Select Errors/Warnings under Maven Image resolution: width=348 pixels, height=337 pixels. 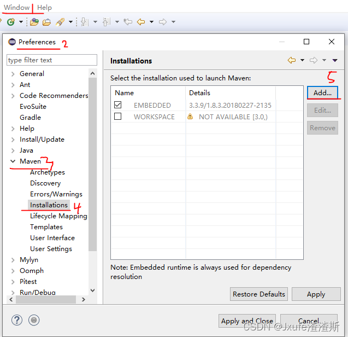pyautogui.click(x=56, y=194)
